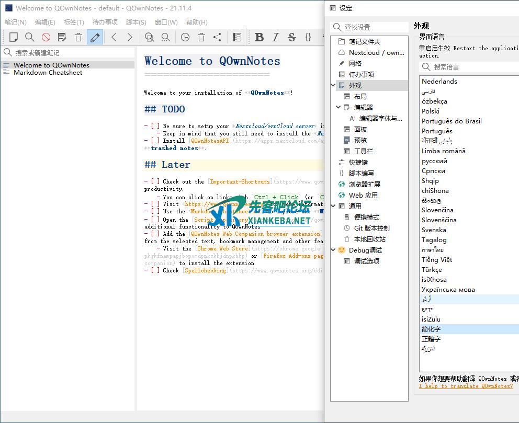The image size is (519, 423).
Task: Click the clock insert-time icon
Action: coord(185,37)
